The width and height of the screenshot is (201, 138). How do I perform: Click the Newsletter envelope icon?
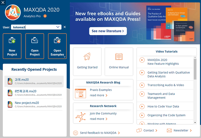(x=169, y=131)
